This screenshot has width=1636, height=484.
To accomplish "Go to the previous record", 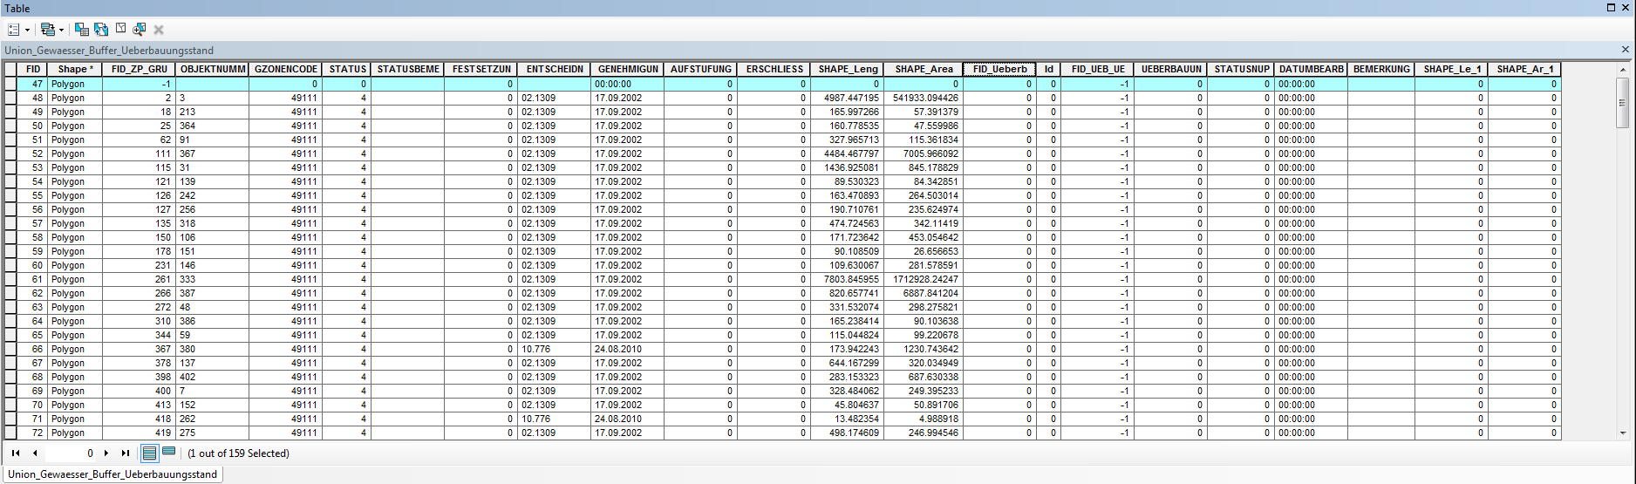I will [35, 453].
